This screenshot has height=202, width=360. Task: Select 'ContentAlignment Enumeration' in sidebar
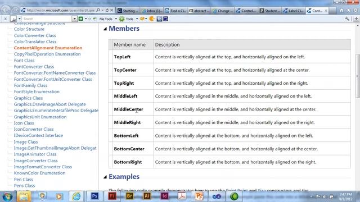[48, 48]
